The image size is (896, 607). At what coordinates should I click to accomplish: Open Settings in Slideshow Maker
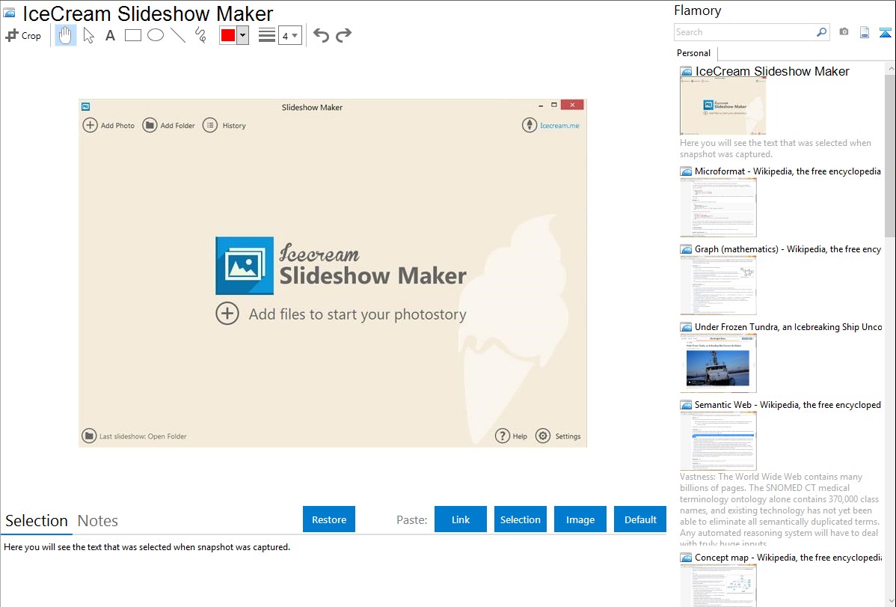[558, 436]
